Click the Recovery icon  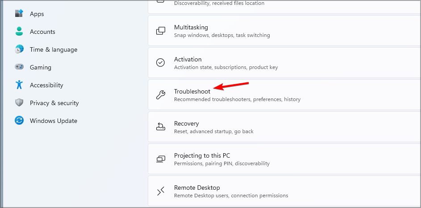click(161, 127)
